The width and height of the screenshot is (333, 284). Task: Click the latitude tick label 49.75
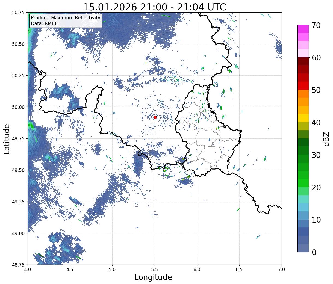(18, 139)
